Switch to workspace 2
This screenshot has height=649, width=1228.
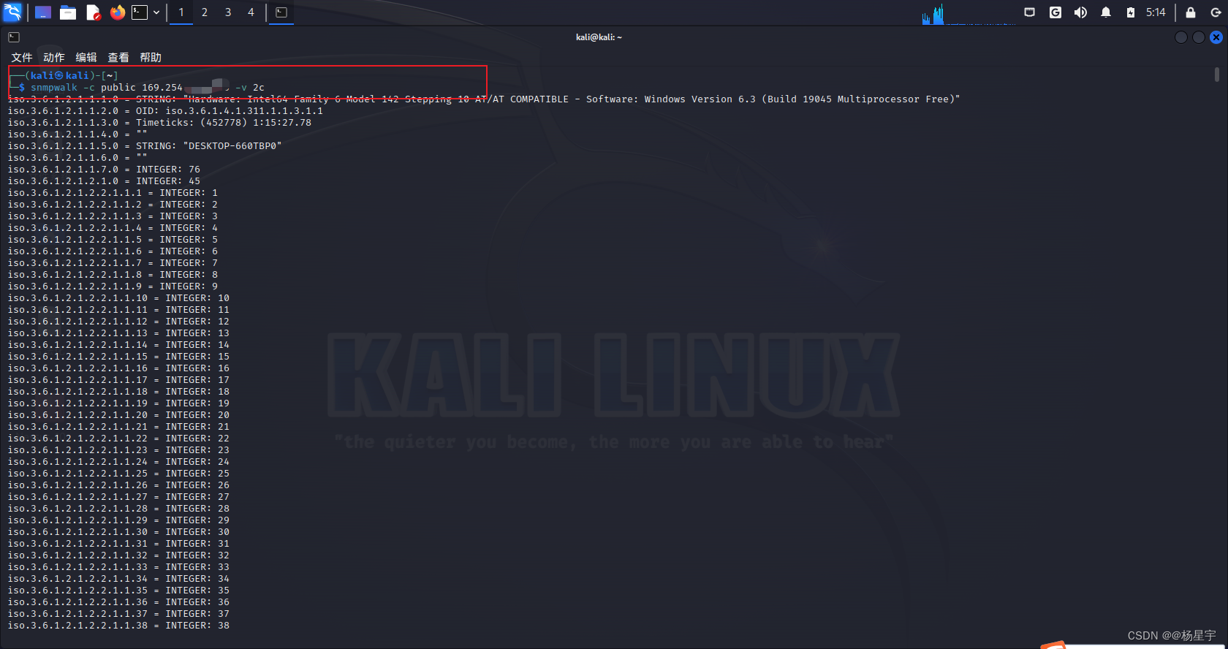pyautogui.click(x=205, y=12)
